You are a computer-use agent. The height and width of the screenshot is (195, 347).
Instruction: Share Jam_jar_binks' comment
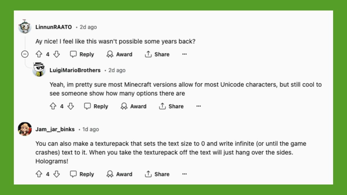click(x=157, y=174)
